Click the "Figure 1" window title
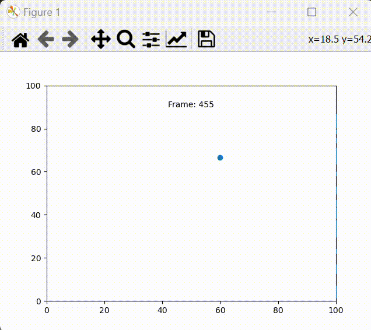 [41, 12]
